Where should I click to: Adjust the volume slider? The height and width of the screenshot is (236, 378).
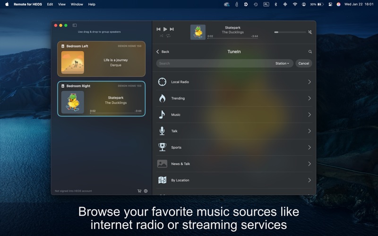(290, 32)
